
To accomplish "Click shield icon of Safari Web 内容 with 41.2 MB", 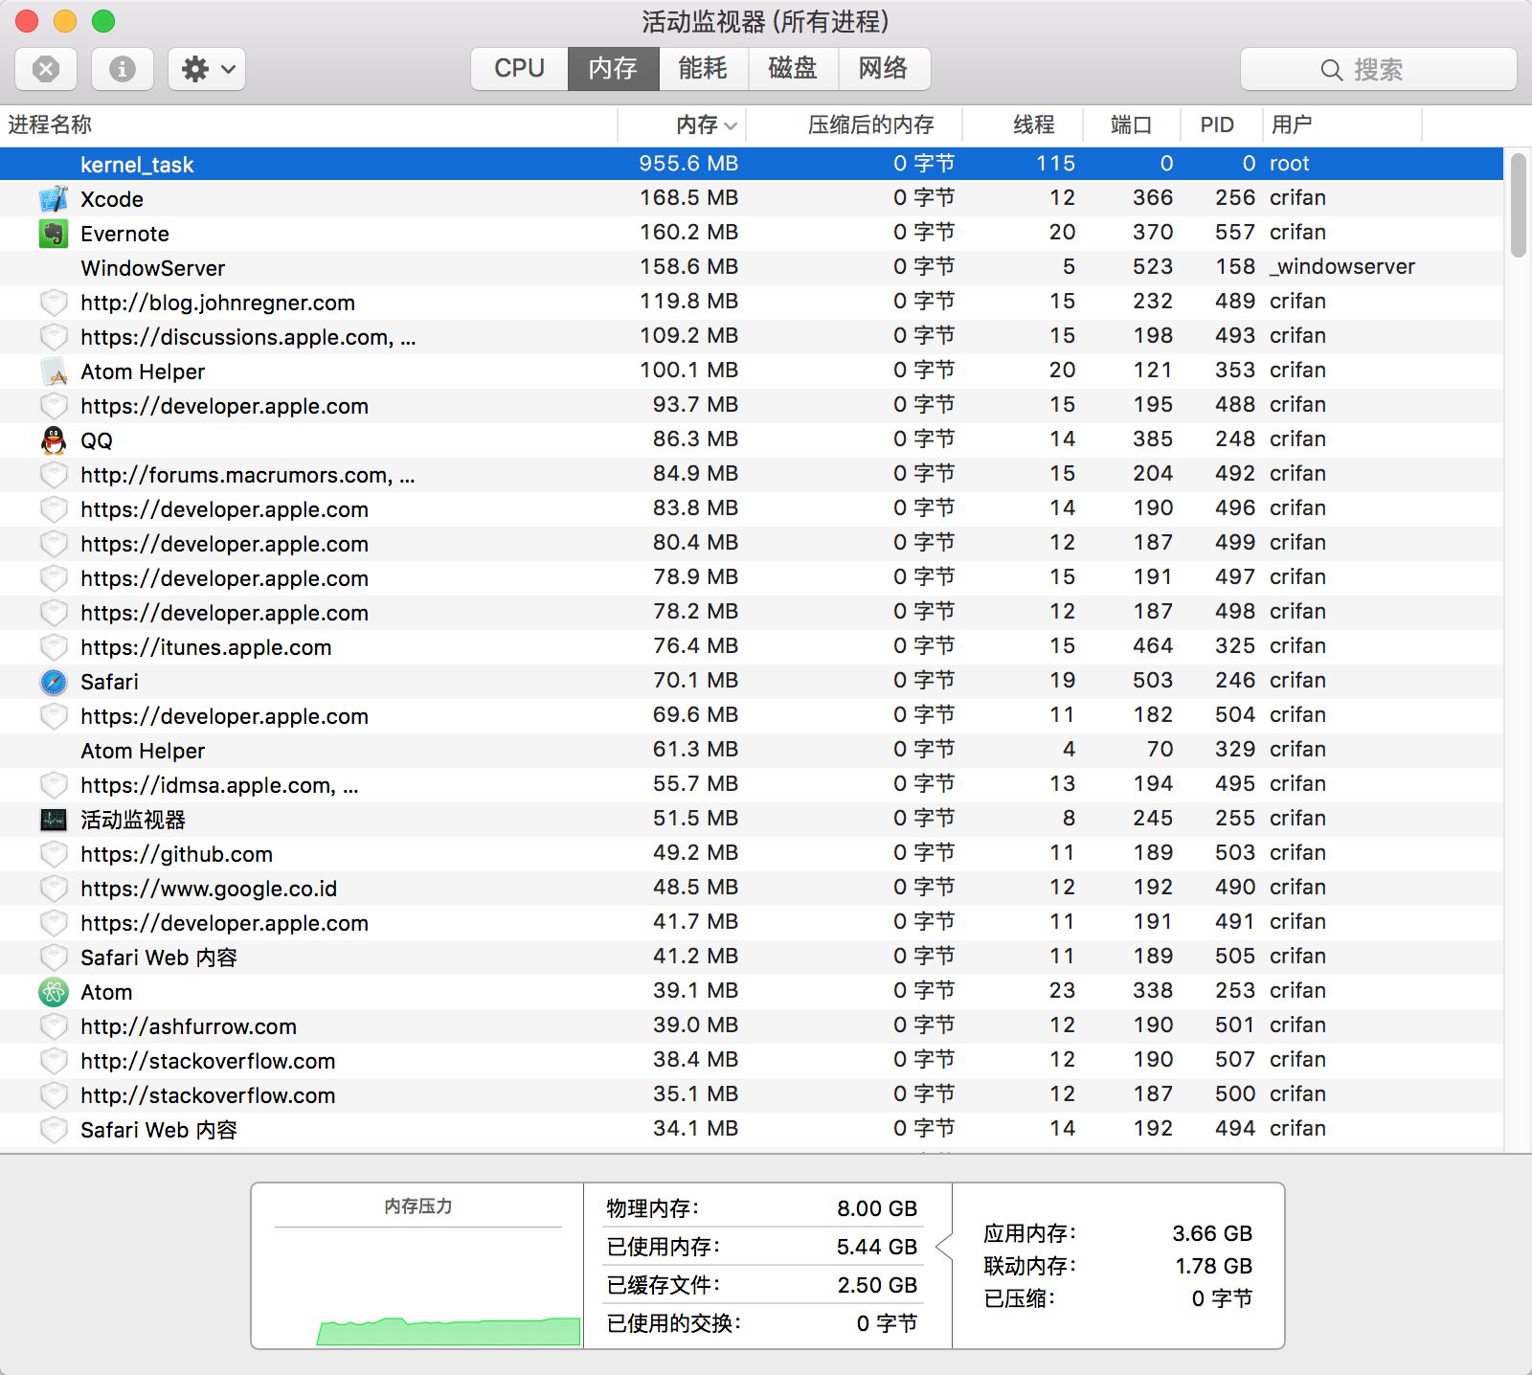I will pos(54,958).
